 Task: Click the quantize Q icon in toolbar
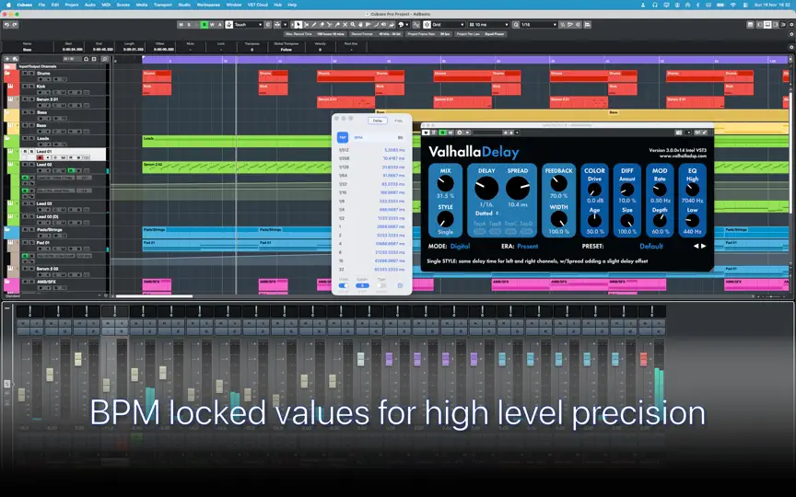tap(516, 24)
